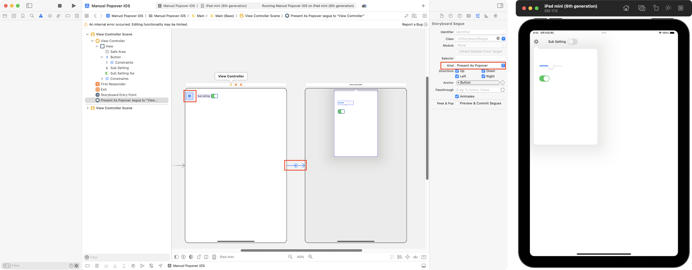Select Main in the jump bar
This screenshot has width=692, height=270.
[198, 16]
